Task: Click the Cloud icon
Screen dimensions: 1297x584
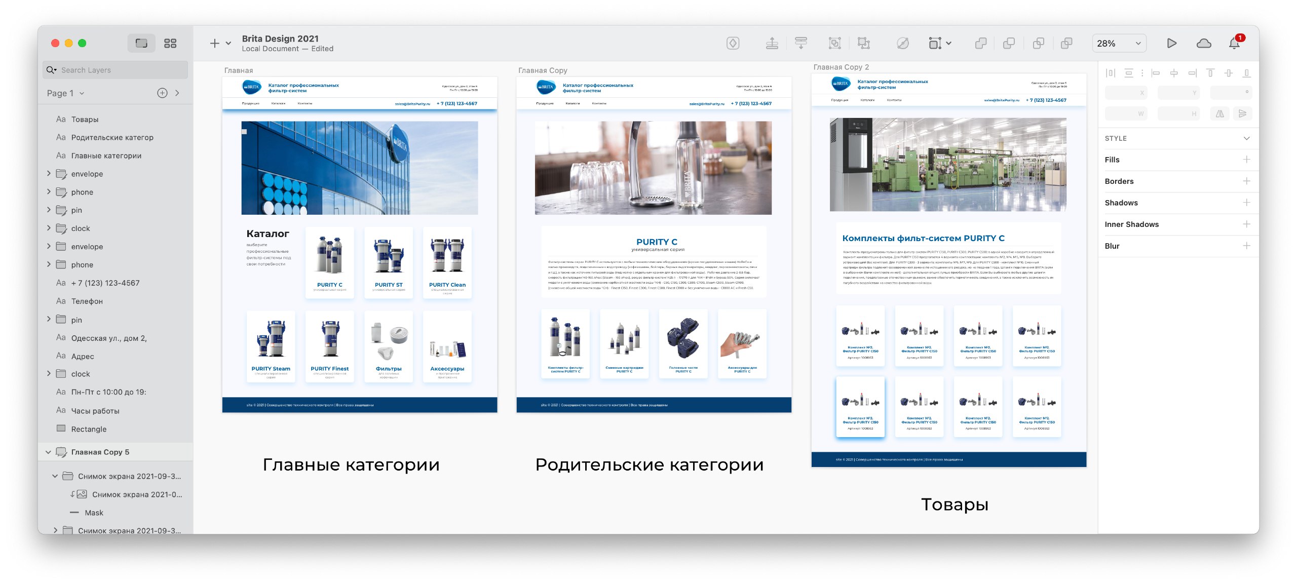Action: 1204,44
